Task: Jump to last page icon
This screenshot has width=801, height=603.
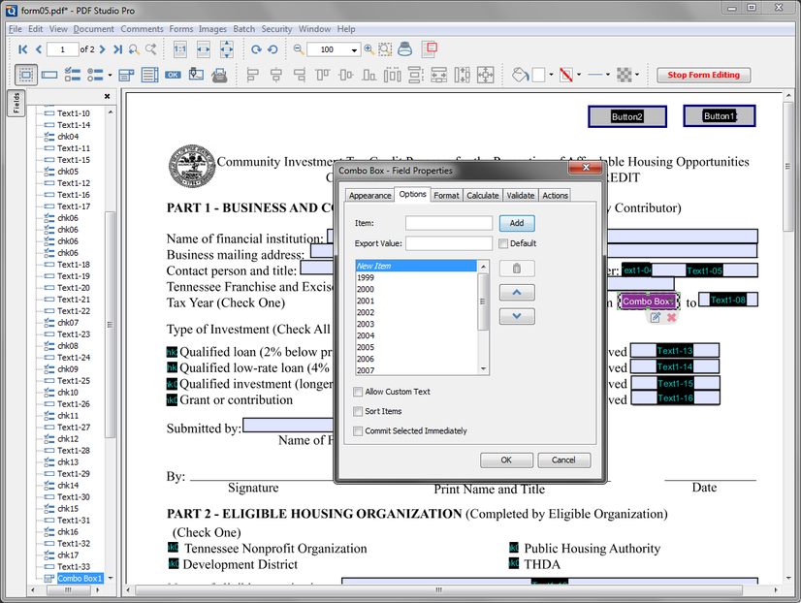Action: 118,49
